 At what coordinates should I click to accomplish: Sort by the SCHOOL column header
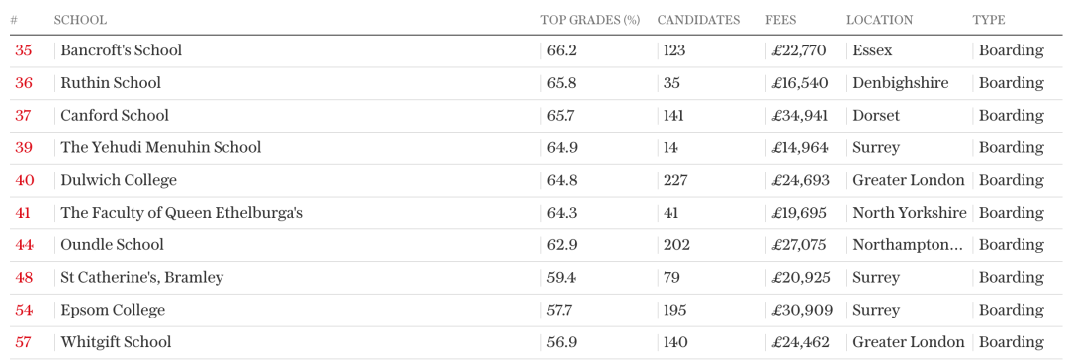[80, 20]
